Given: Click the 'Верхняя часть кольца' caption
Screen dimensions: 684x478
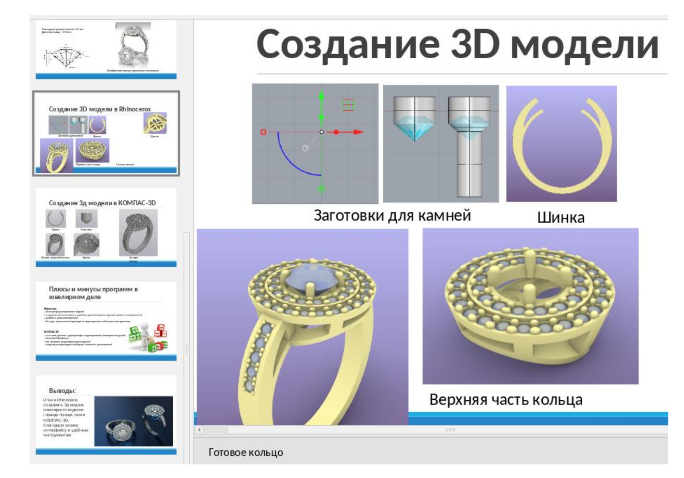Looking at the screenshot, I should tap(506, 400).
